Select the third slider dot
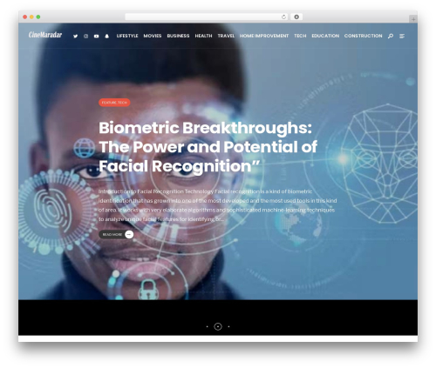 [228, 326]
